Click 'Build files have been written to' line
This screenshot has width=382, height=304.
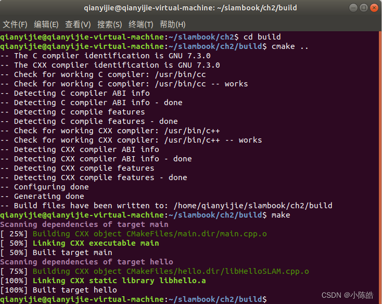tap(166, 206)
